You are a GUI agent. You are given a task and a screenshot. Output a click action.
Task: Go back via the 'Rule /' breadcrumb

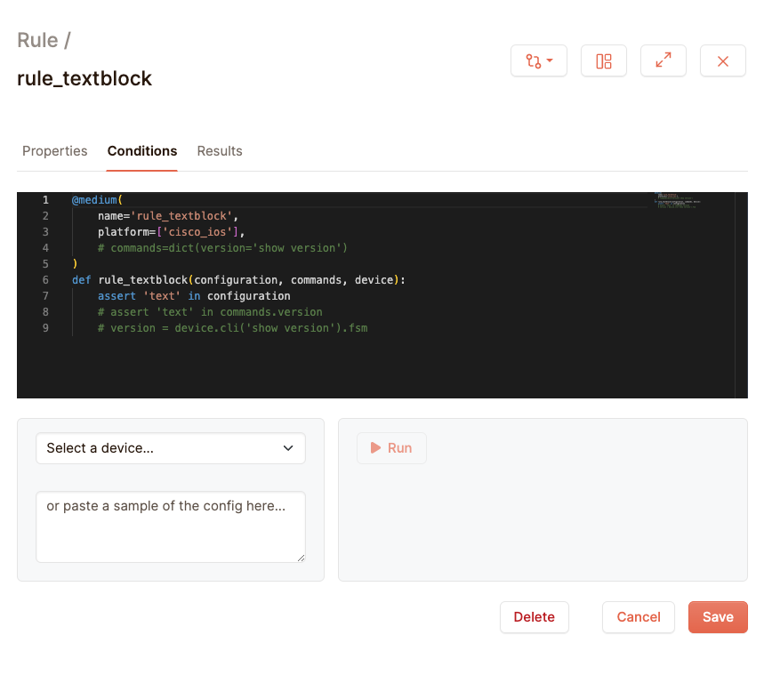click(x=43, y=40)
